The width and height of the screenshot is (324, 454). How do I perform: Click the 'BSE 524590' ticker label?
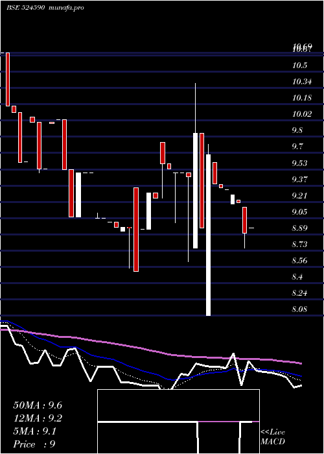tap(26, 8)
